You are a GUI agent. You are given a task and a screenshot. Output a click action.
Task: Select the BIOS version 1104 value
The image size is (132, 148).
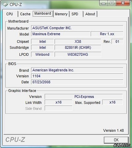[77, 76]
